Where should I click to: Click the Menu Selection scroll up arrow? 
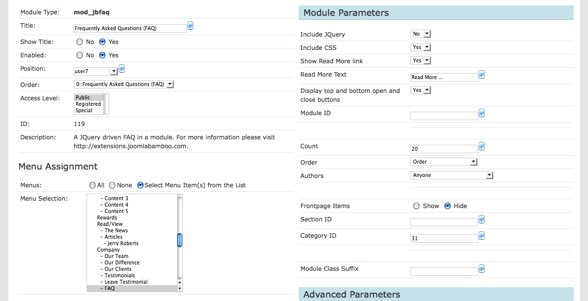pyautogui.click(x=180, y=283)
